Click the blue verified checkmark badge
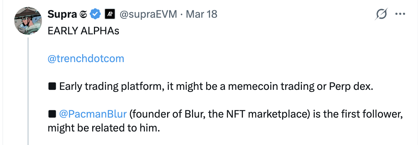Screen dimensions: 418x145 [x=95, y=14]
